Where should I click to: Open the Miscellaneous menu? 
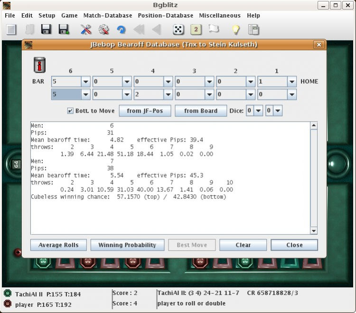[220, 15]
